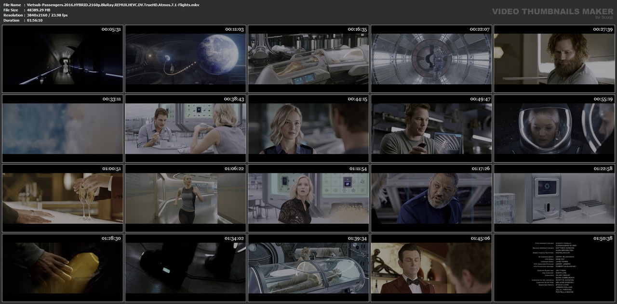Click the glass pod thumbnail at 01:39:34

[x=308, y=267]
